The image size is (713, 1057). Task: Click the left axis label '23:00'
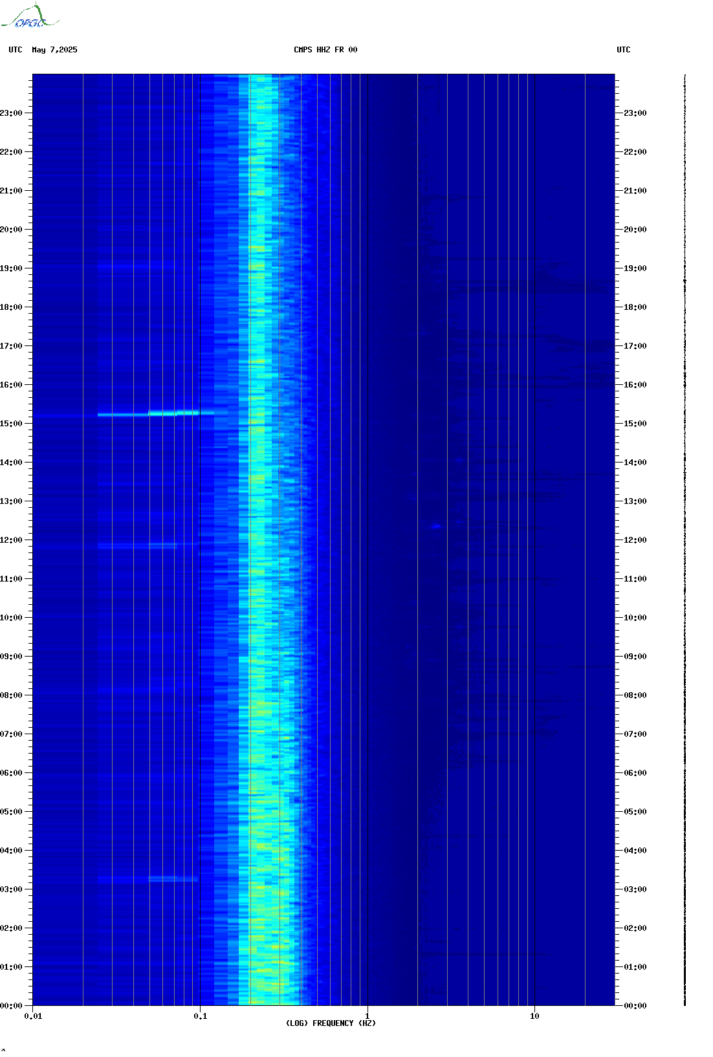tap(11, 113)
